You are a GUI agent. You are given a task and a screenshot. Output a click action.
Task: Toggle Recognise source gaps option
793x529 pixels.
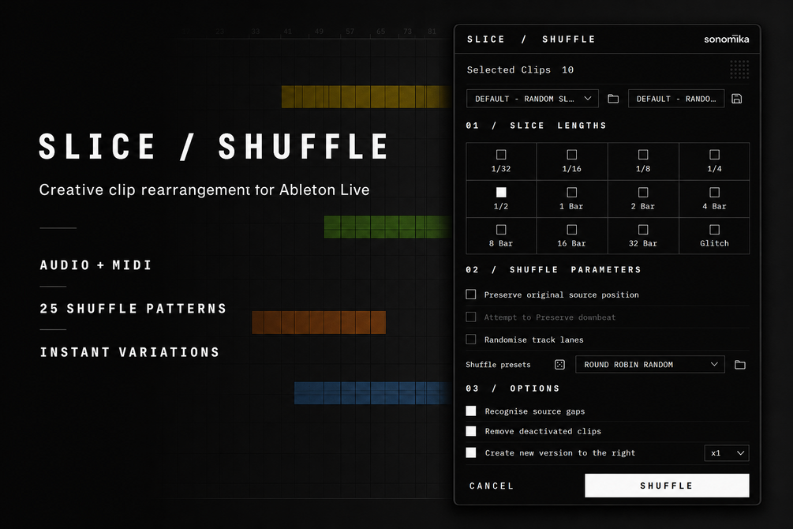coord(471,411)
